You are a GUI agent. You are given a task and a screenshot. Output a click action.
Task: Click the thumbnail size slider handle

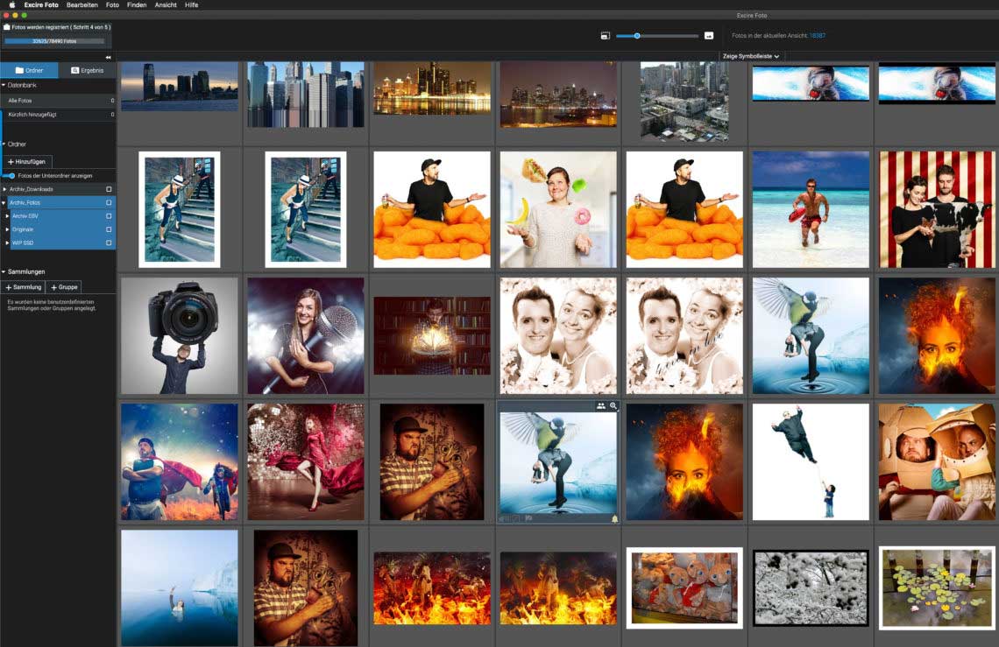click(x=637, y=36)
